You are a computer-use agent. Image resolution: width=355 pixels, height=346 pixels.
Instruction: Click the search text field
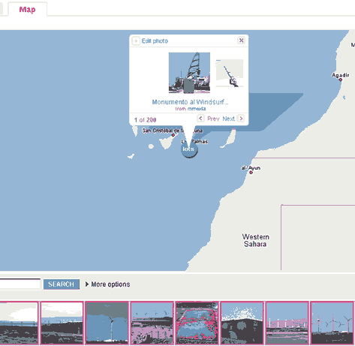pyautogui.click(x=20, y=284)
